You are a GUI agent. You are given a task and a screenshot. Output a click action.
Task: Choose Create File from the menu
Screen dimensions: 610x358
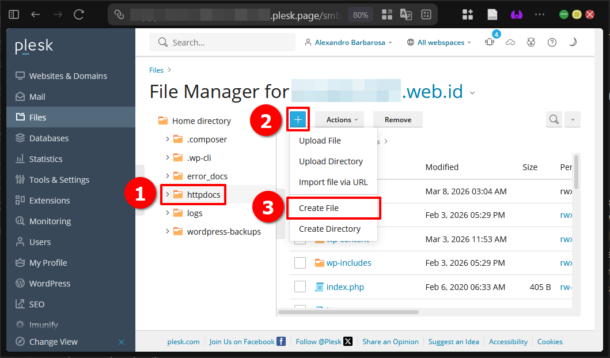pyautogui.click(x=334, y=208)
